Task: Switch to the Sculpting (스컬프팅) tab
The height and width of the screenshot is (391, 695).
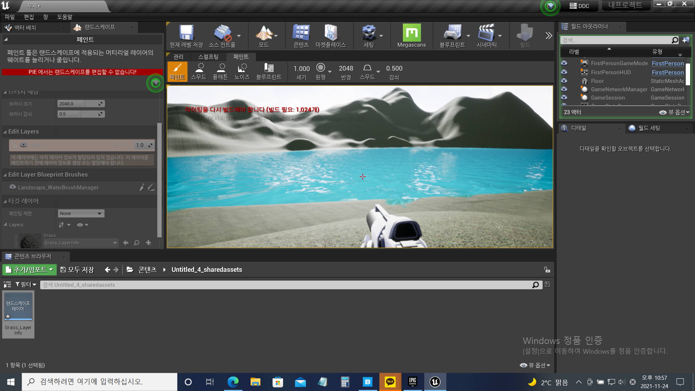Action: click(x=208, y=57)
